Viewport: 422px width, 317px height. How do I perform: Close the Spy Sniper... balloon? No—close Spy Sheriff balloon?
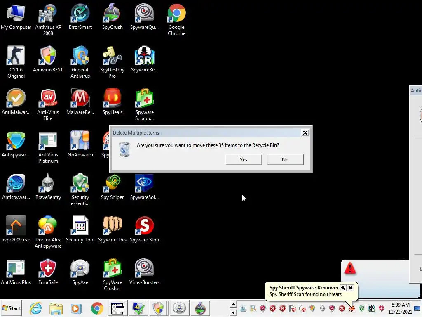coord(350,288)
